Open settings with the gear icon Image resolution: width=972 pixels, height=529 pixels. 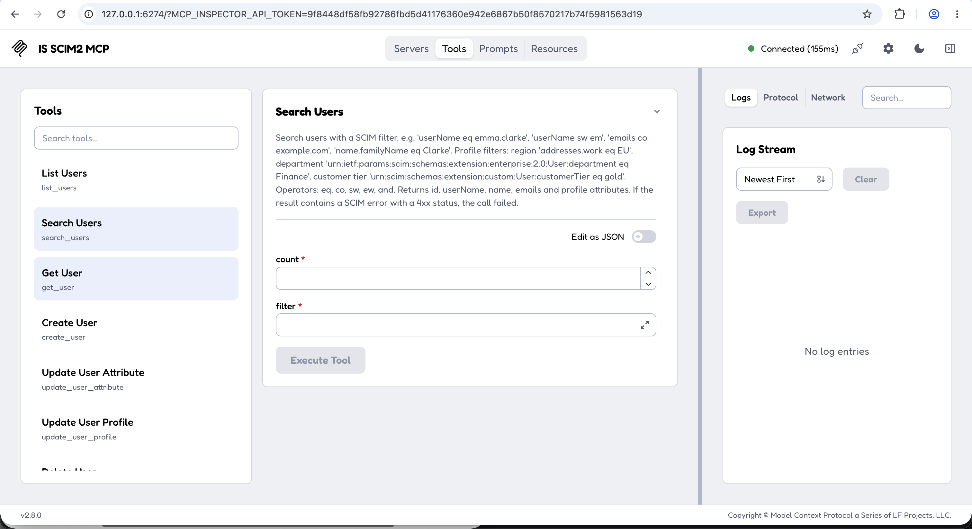(889, 48)
